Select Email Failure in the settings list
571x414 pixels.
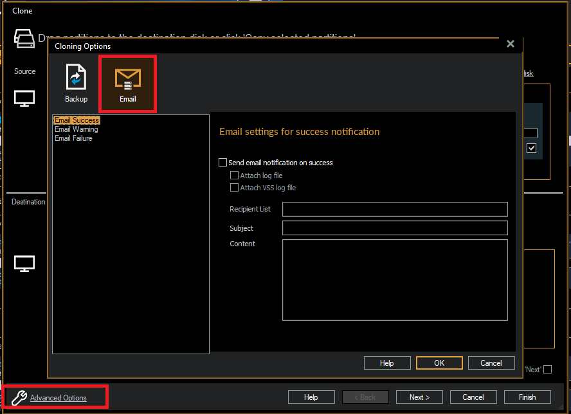tap(73, 138)
